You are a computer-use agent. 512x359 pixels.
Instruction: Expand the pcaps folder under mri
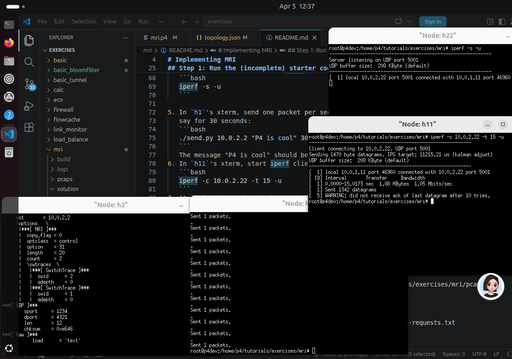pyautogui.click(x=88, y=179)
